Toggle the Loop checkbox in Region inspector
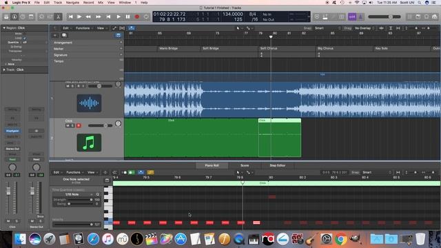 click(x=25, y=38)
